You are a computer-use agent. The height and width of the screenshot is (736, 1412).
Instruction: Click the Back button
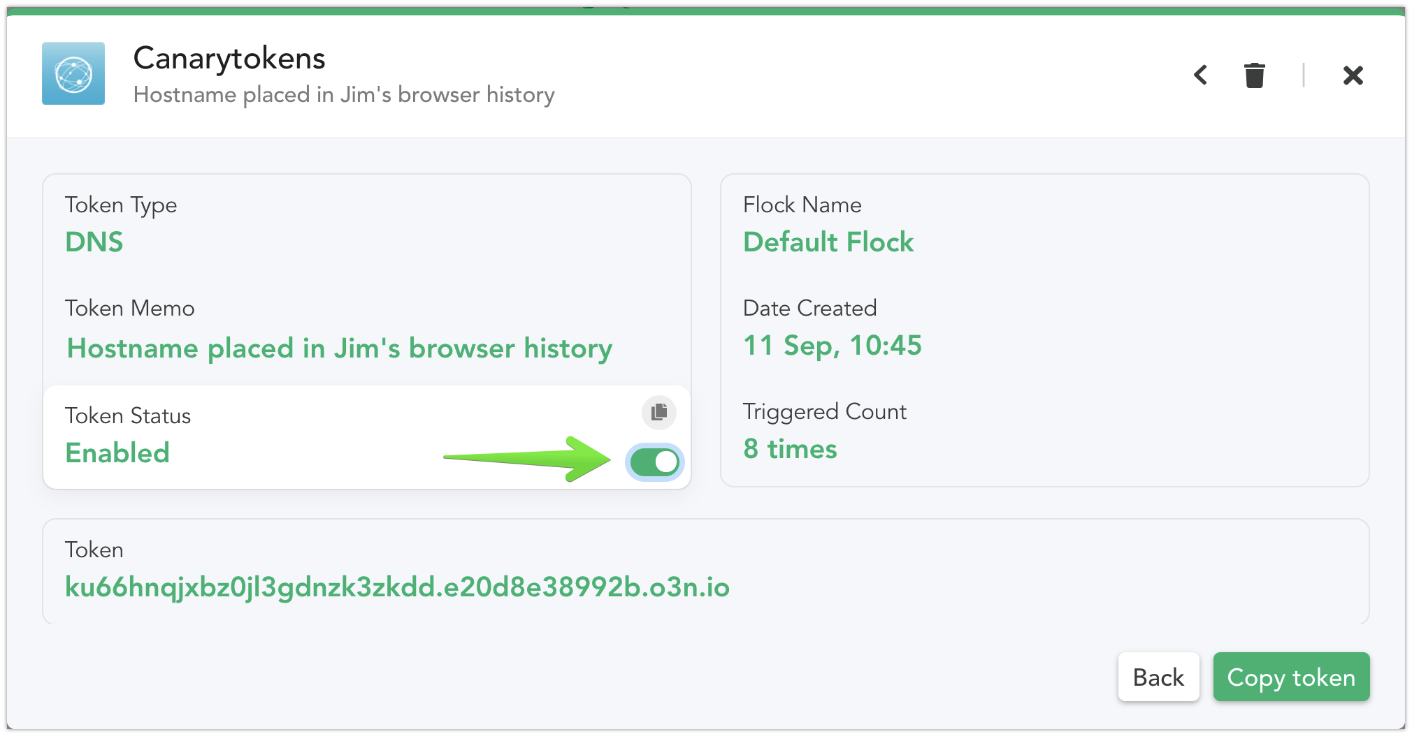click(1158, 677)
